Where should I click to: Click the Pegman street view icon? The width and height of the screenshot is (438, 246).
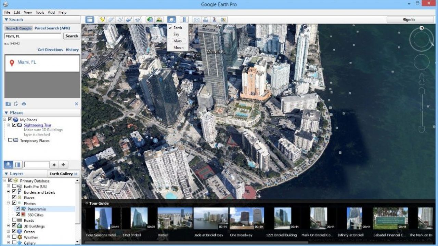click(x=422, y=79)
